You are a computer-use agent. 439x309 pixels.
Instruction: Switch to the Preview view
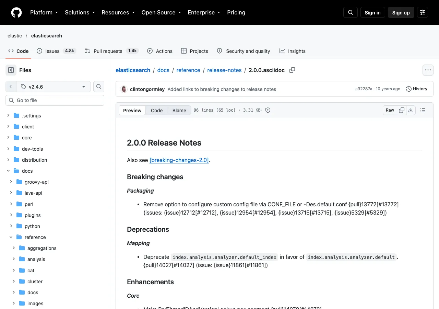pos(132,110)
